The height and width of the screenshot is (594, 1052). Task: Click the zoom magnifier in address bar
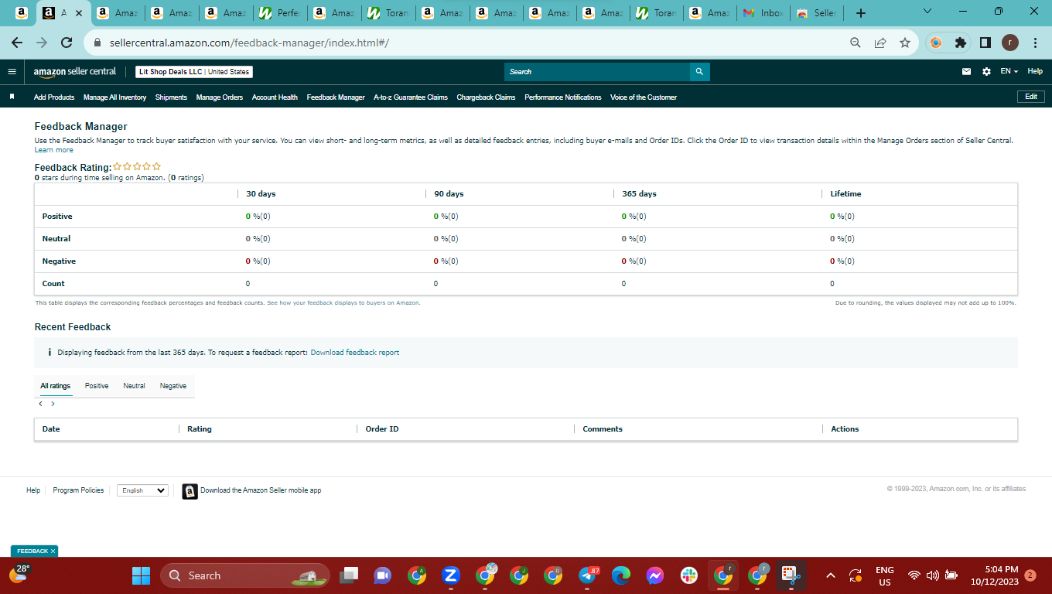coord(856,43)
